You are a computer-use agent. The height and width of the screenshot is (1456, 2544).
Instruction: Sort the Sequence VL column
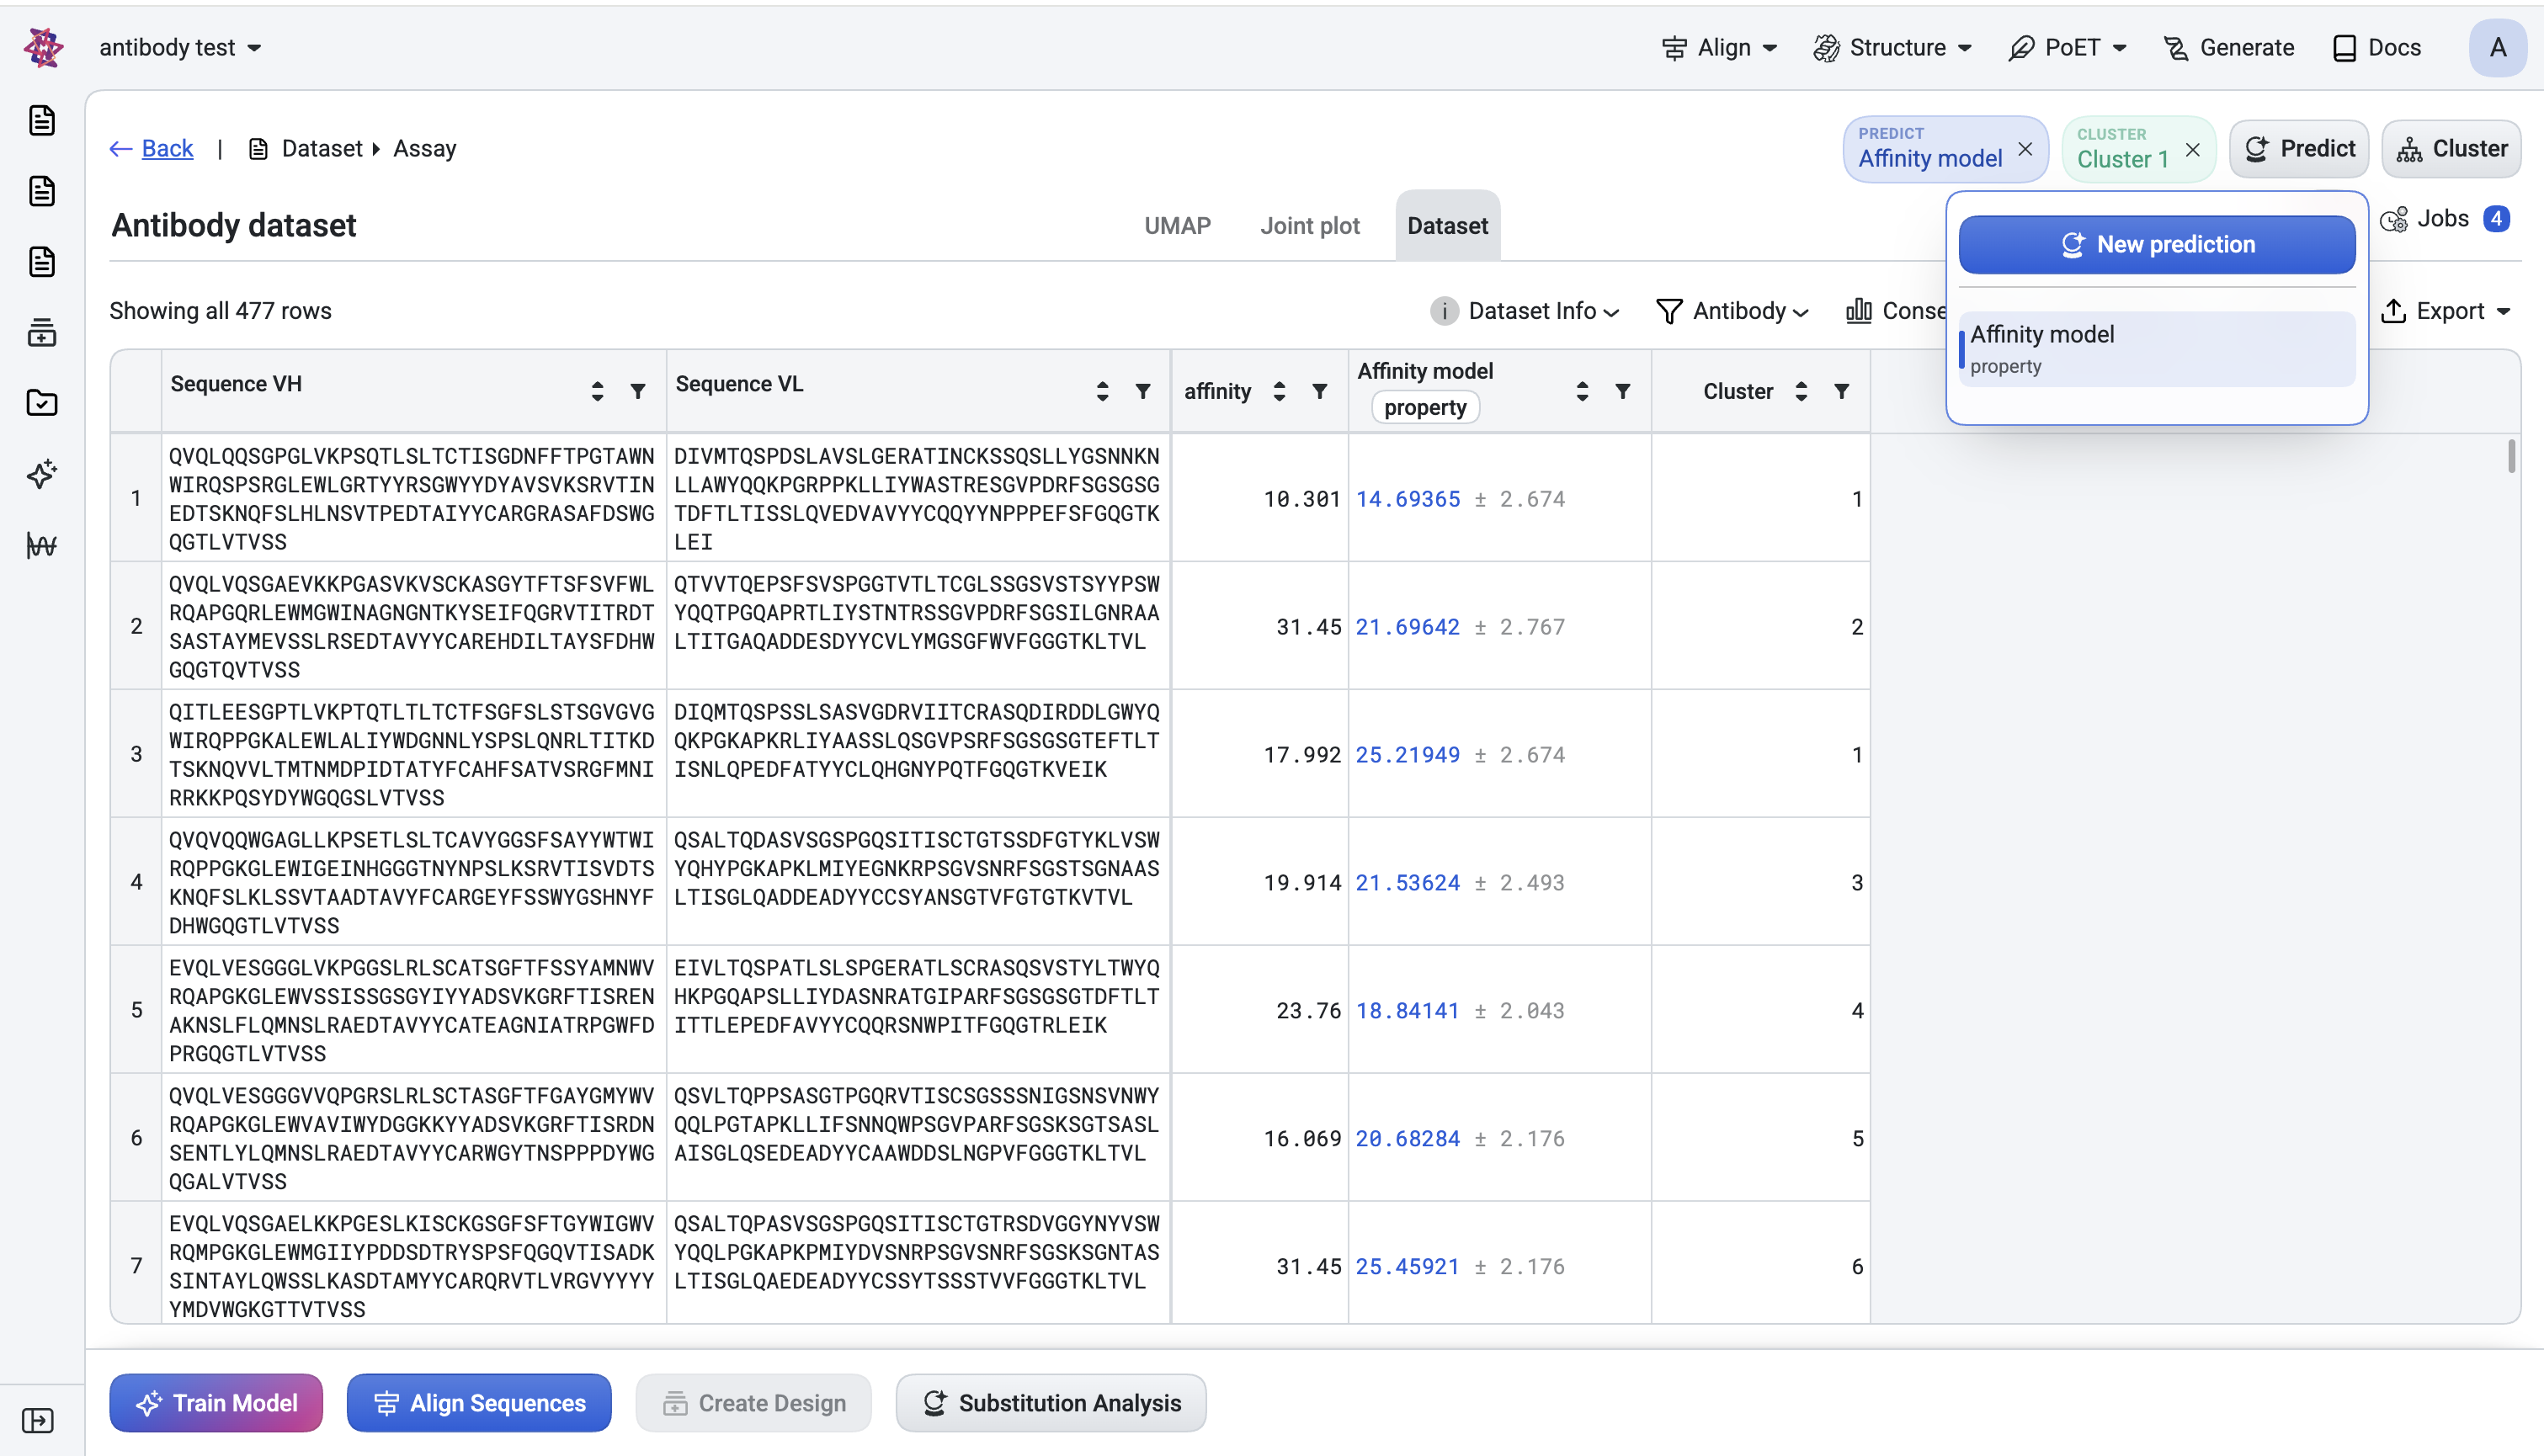[x=1102, y=391]
